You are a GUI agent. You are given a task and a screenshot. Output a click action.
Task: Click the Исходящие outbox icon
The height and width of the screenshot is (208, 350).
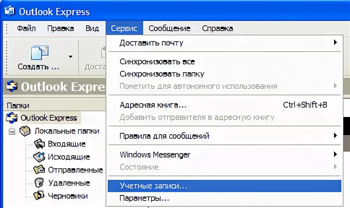39,157
